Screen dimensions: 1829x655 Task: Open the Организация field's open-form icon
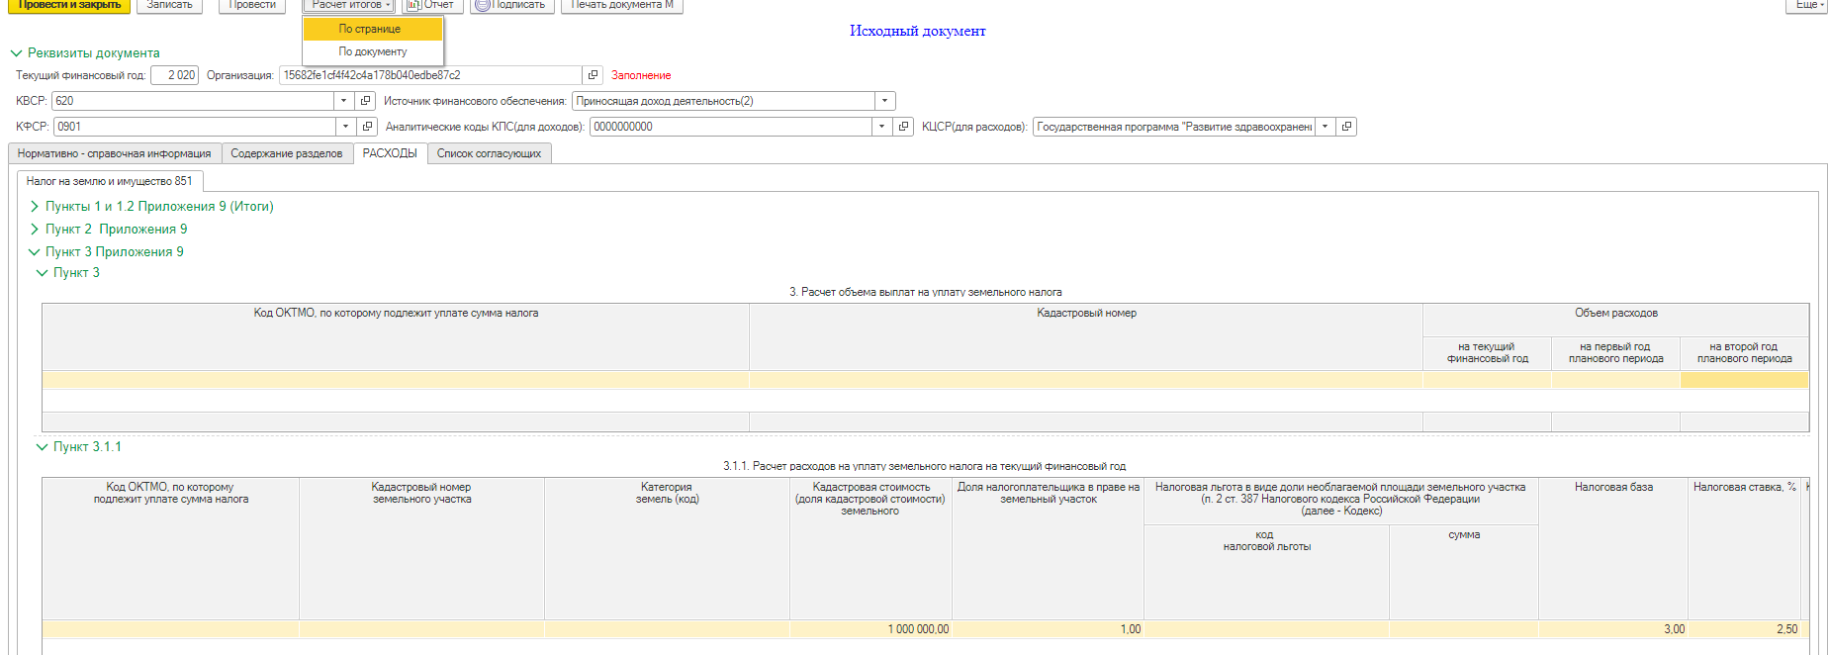pos(593,75)
